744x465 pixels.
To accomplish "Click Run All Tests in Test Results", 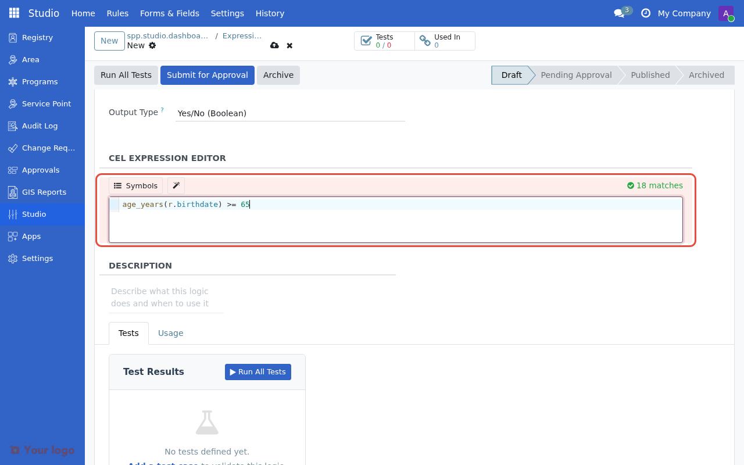I will click(257, 371).
